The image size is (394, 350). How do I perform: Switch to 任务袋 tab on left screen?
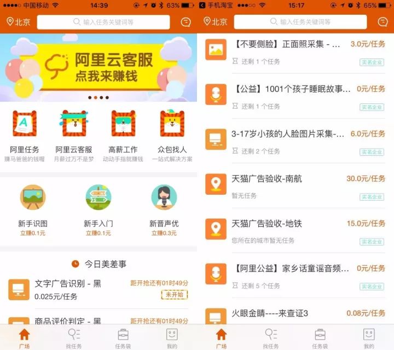point(123,339)
